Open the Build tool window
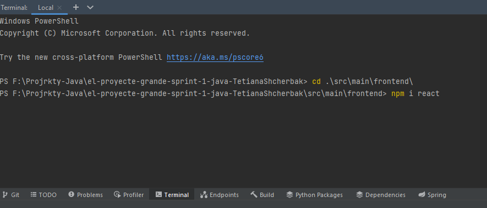Screen dimensions: 487x208 (x=262, y=195)
